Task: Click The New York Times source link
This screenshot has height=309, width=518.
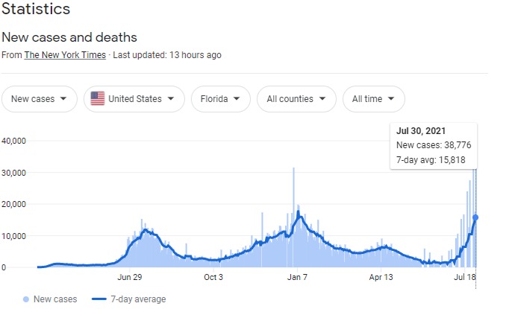Action: pos(66,55)
